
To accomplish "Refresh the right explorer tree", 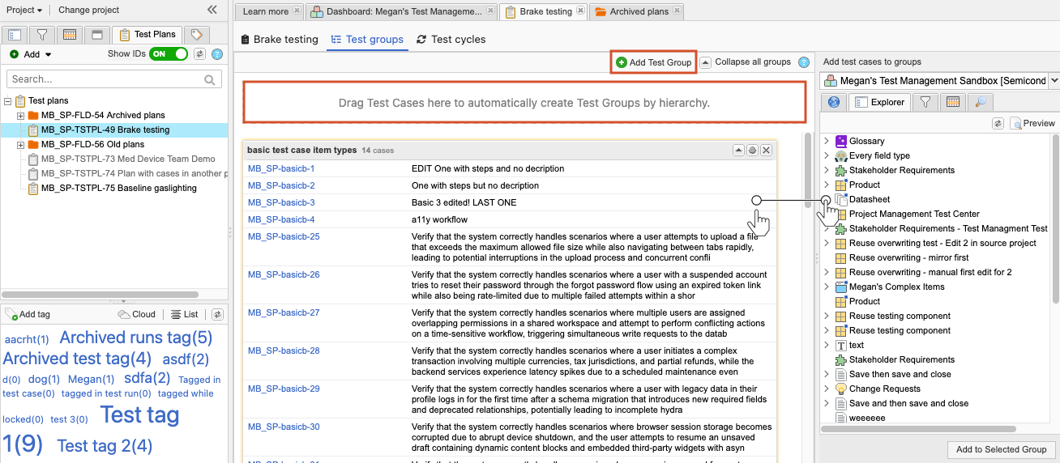I will point(998,123).
